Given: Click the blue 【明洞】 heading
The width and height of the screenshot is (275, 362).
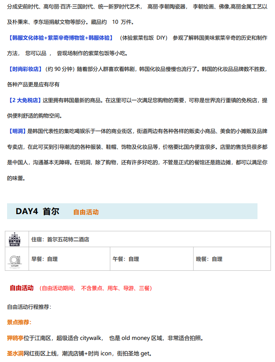Looking at the screenshot, I should point(17,131).
